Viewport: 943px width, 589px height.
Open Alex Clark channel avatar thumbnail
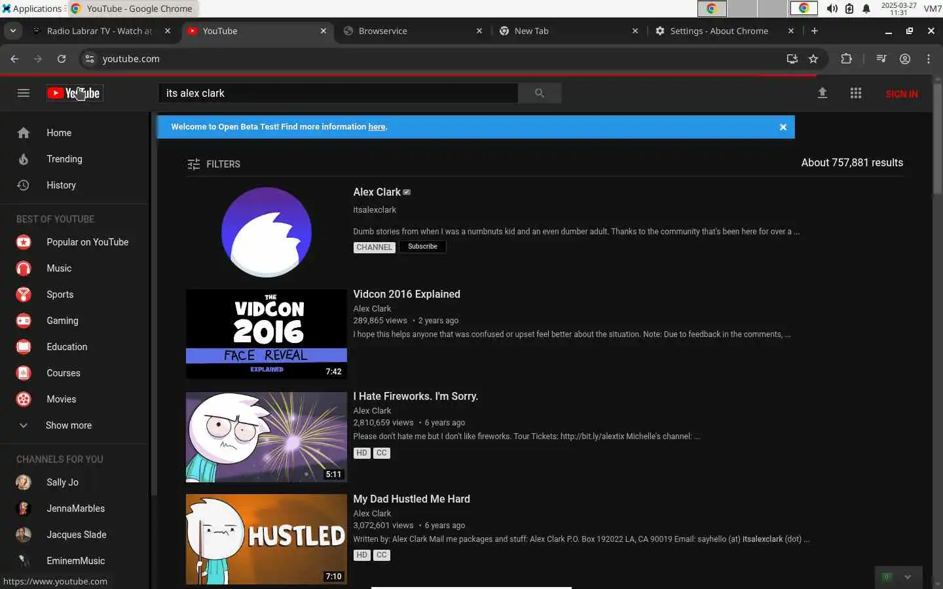coord(267,232)
